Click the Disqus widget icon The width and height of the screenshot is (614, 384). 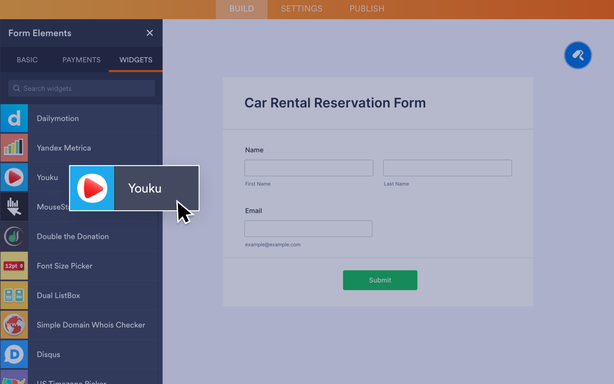click(x=14, y=354)
